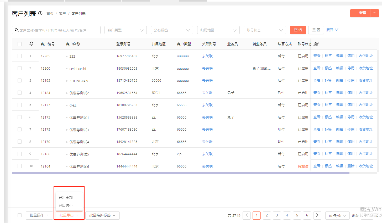Open the 客户类型 dropdown filter

point(125,30)
